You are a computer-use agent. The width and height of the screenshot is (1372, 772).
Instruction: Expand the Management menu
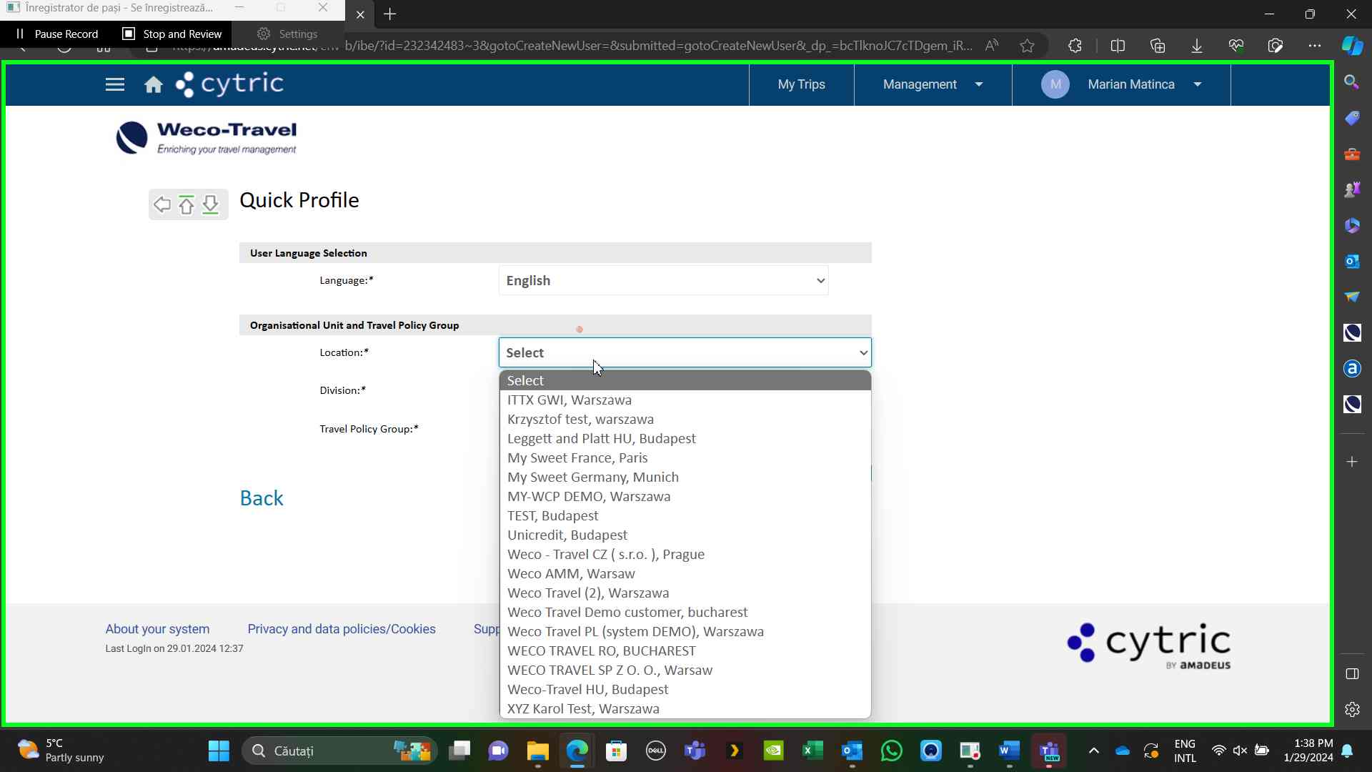click(x=933, y=84)
